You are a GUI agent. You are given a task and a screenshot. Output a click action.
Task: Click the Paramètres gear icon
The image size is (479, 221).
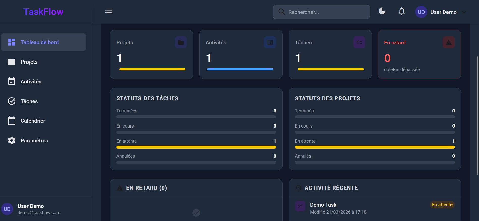click(x=12, y=140)
